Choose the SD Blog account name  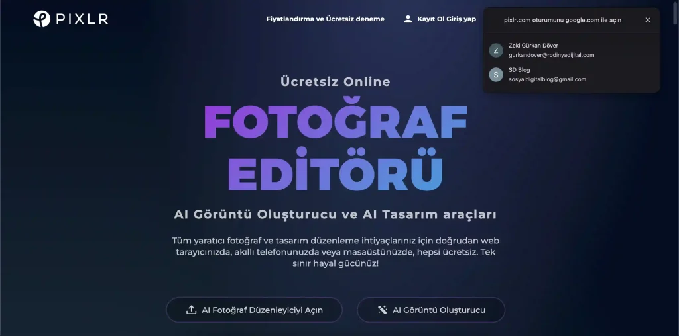(519, 70)
